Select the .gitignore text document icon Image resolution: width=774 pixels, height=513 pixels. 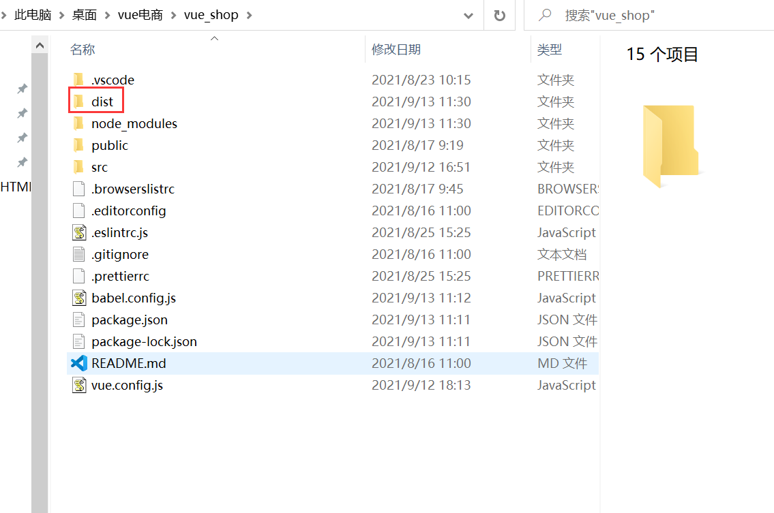click(x=79, y=254)
